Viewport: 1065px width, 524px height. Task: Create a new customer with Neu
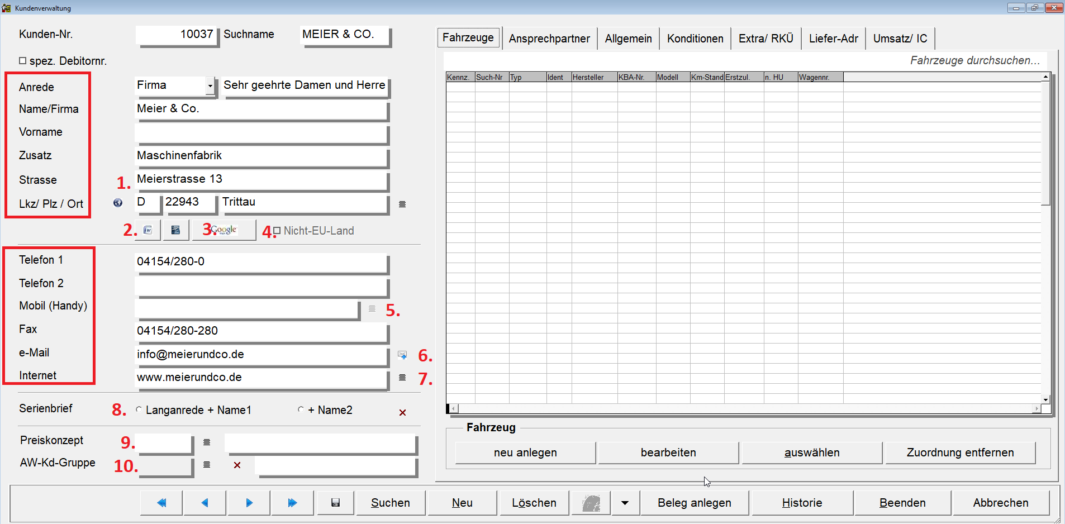462,503
